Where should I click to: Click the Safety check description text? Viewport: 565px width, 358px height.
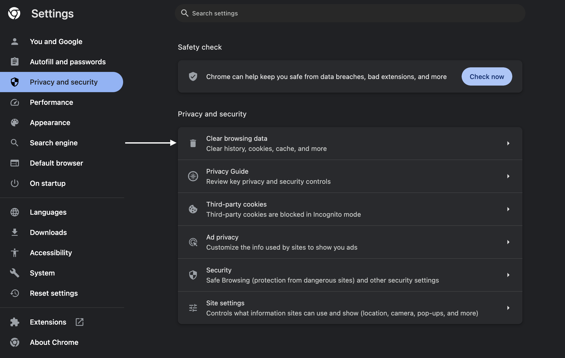326,77
